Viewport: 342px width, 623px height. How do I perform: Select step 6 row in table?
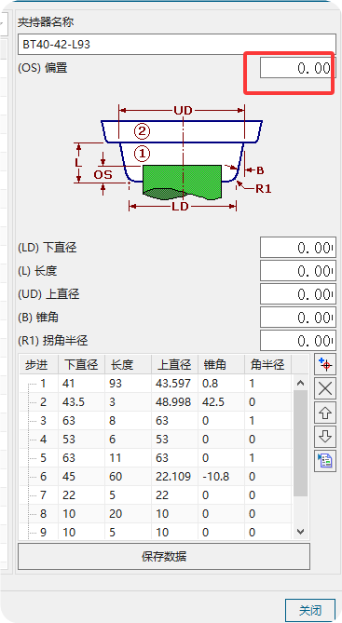[157, 477]
